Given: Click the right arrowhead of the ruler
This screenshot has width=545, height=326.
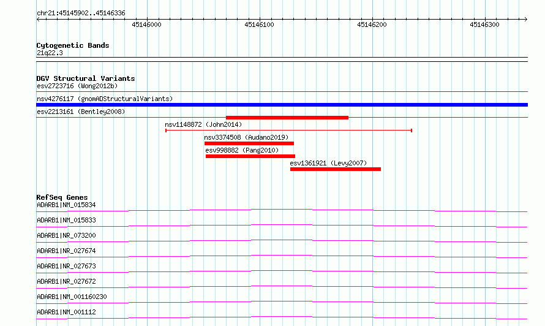Looking at the screenshot, I should [x=525, y=20].
